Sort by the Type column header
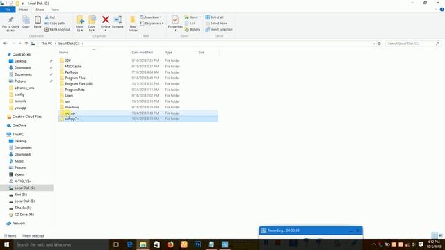Image resolution: width=445 pixels, height=250 pixels. [x=168, y=53]
